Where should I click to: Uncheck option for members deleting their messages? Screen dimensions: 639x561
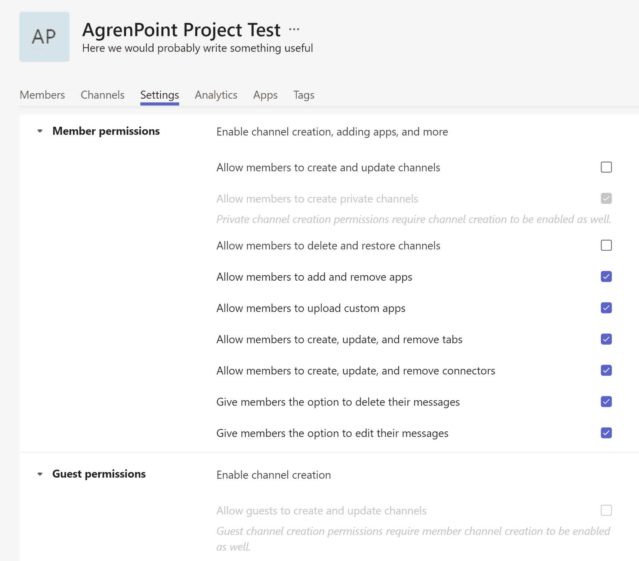point(606,402)
